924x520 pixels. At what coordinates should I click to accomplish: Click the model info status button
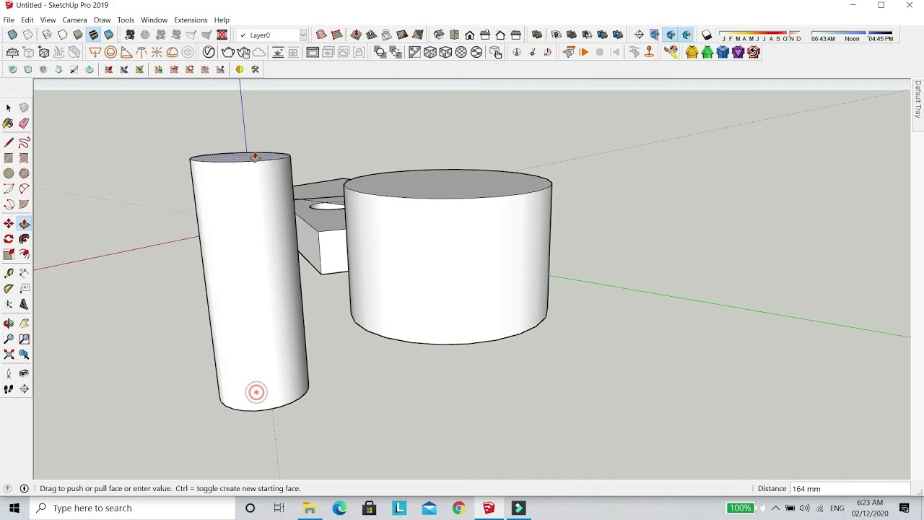[24, 489]
